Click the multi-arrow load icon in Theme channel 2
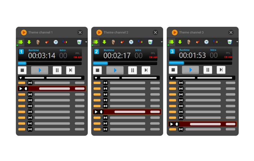The width and height of the screenshot is (254, 161). pos(96,42)
